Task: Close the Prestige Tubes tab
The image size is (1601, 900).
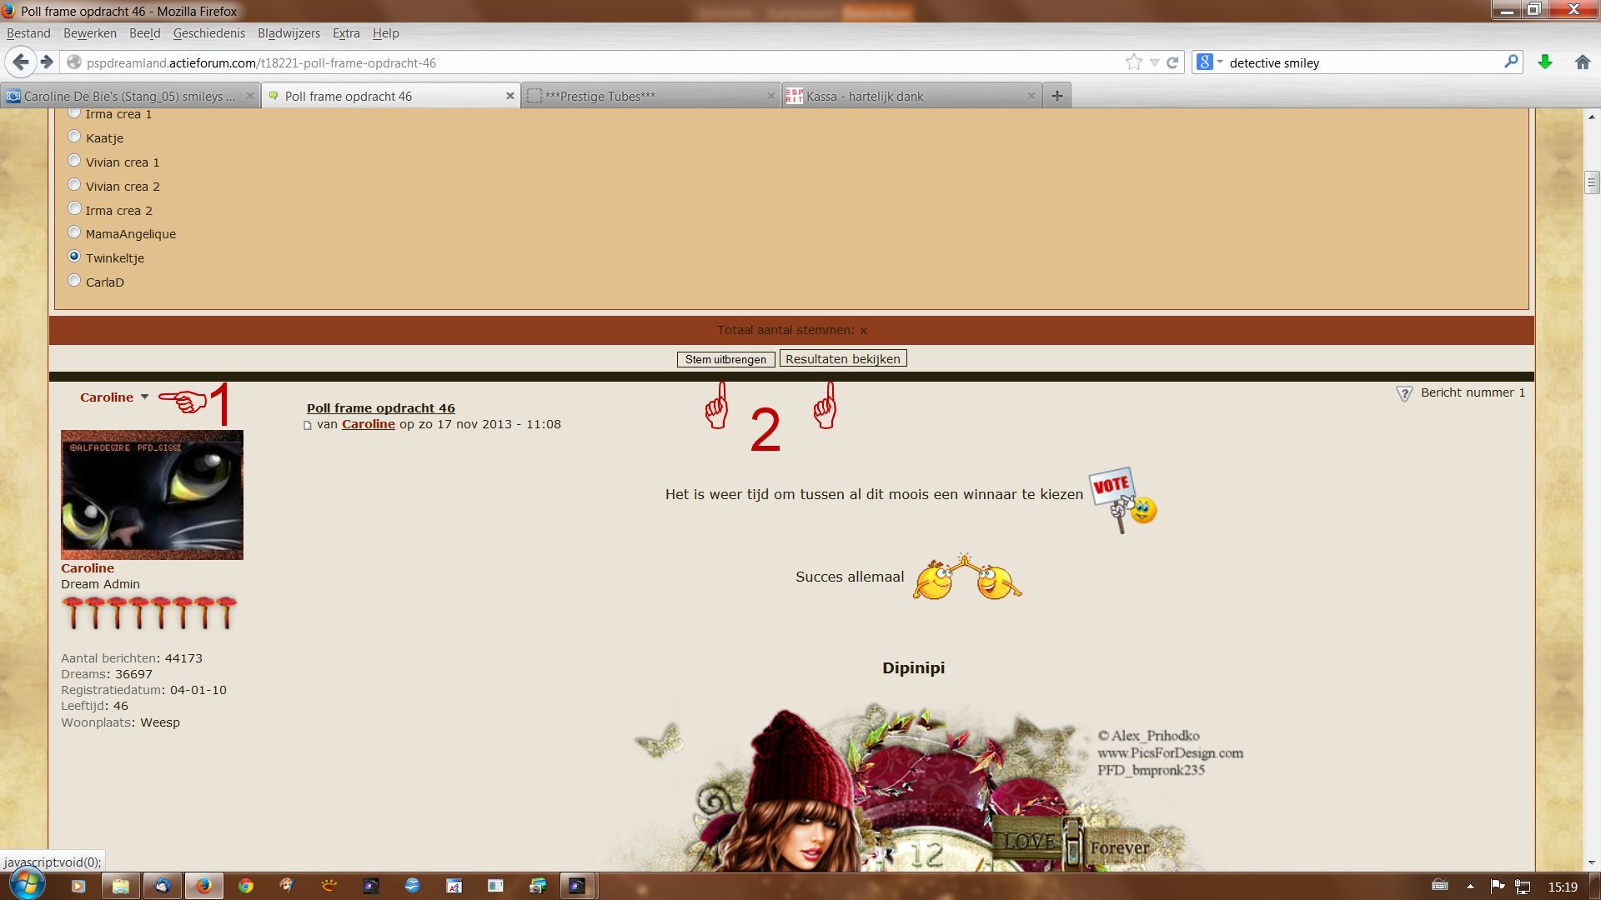Action: [770, 96]
